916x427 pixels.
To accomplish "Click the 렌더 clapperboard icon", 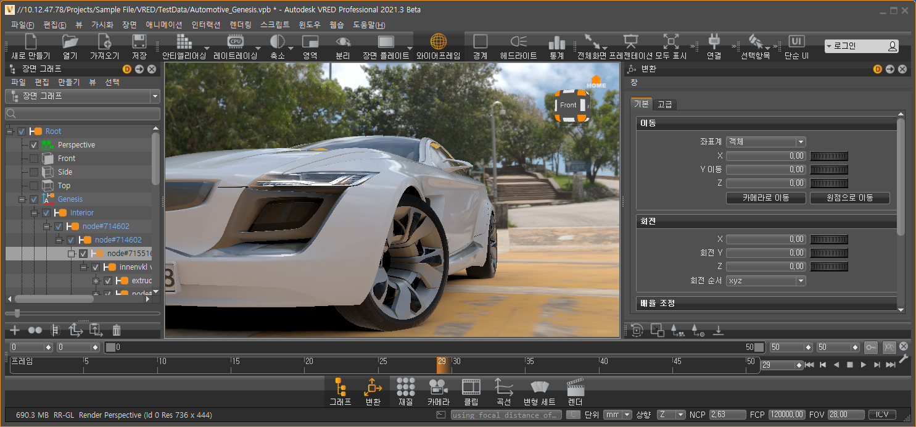I will 575,388.
